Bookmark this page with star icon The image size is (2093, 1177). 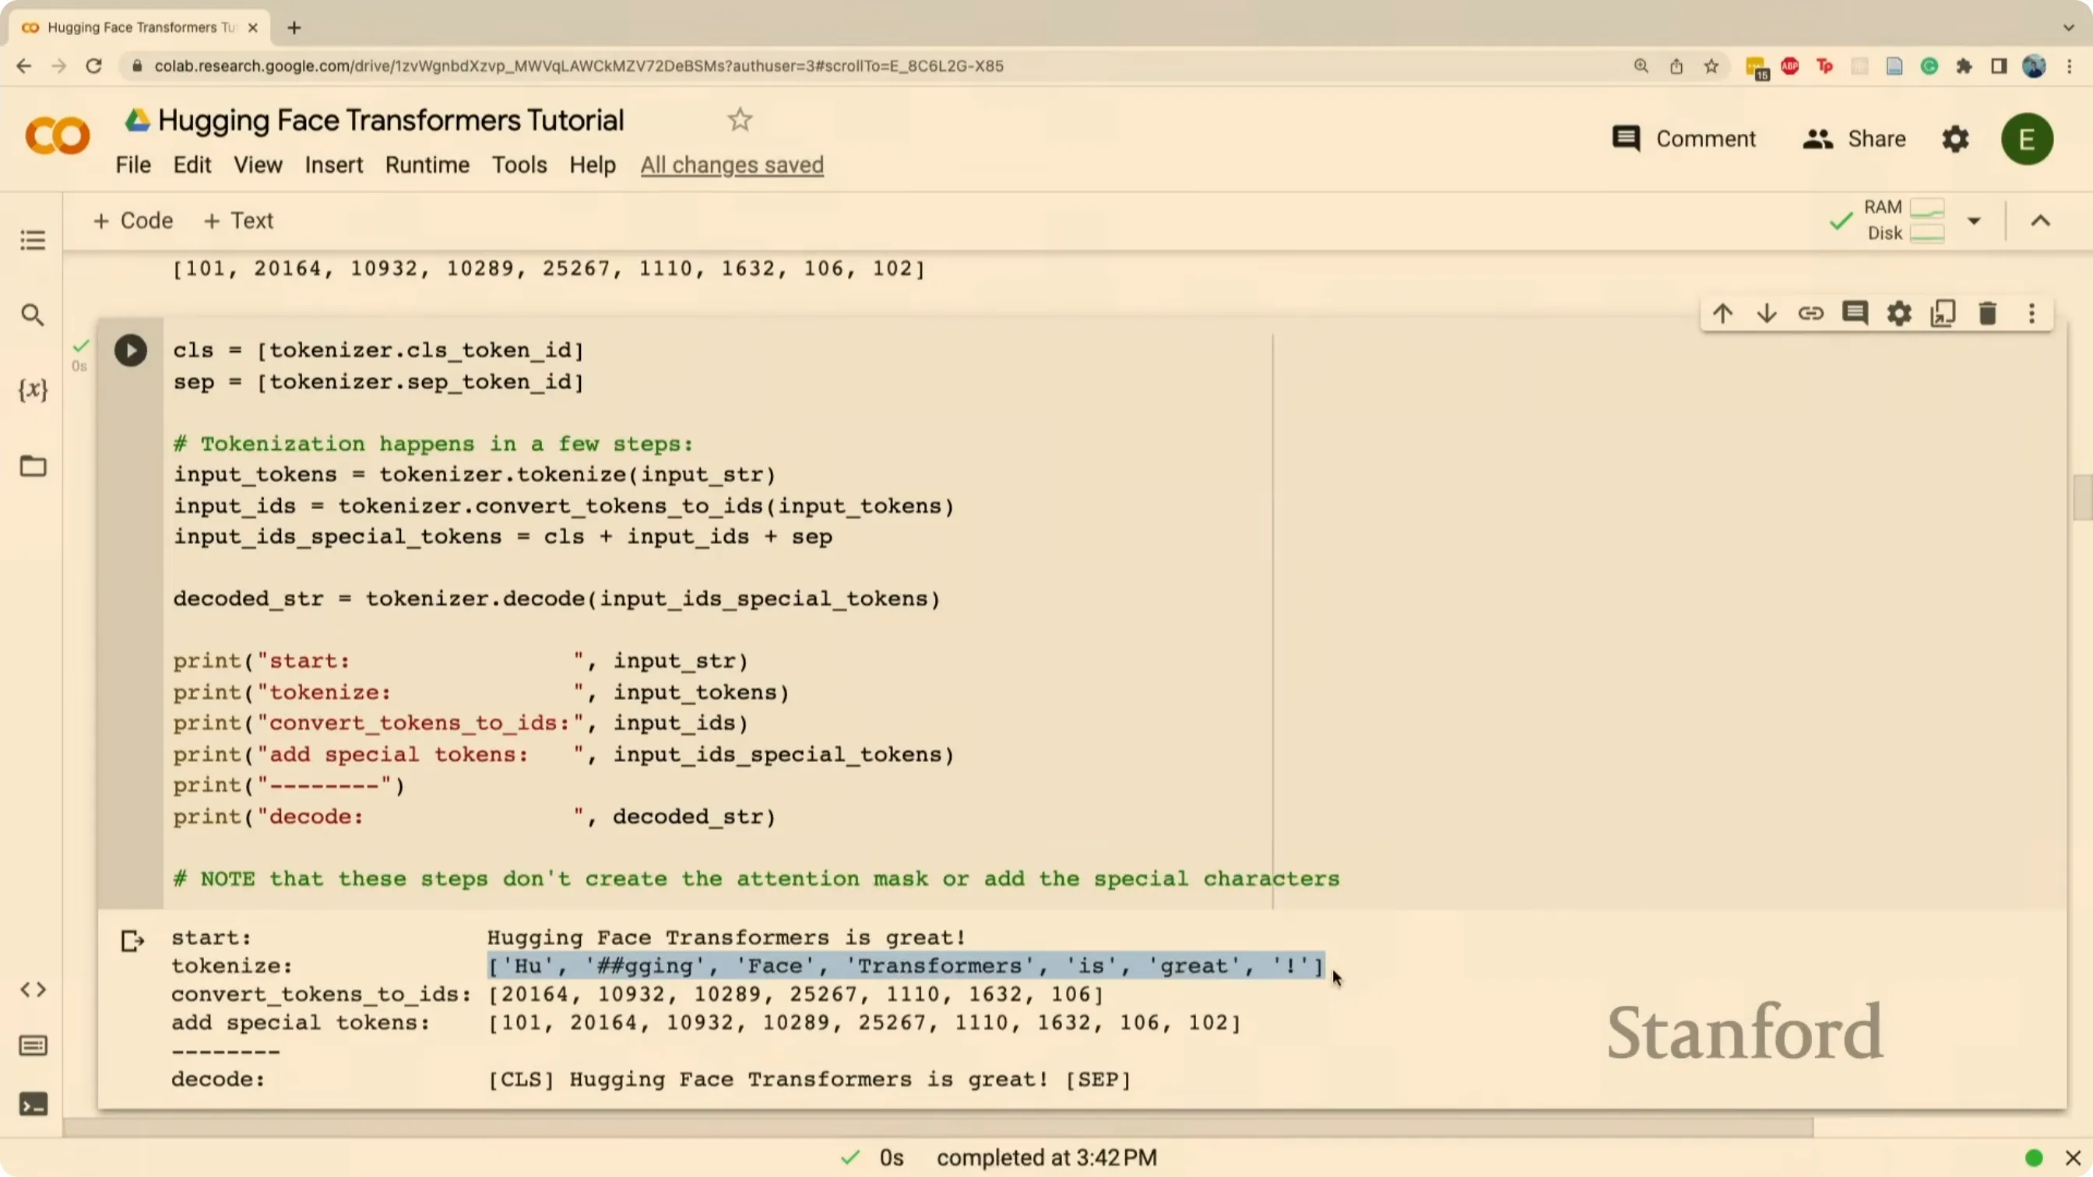click(x=1711, y=66)
